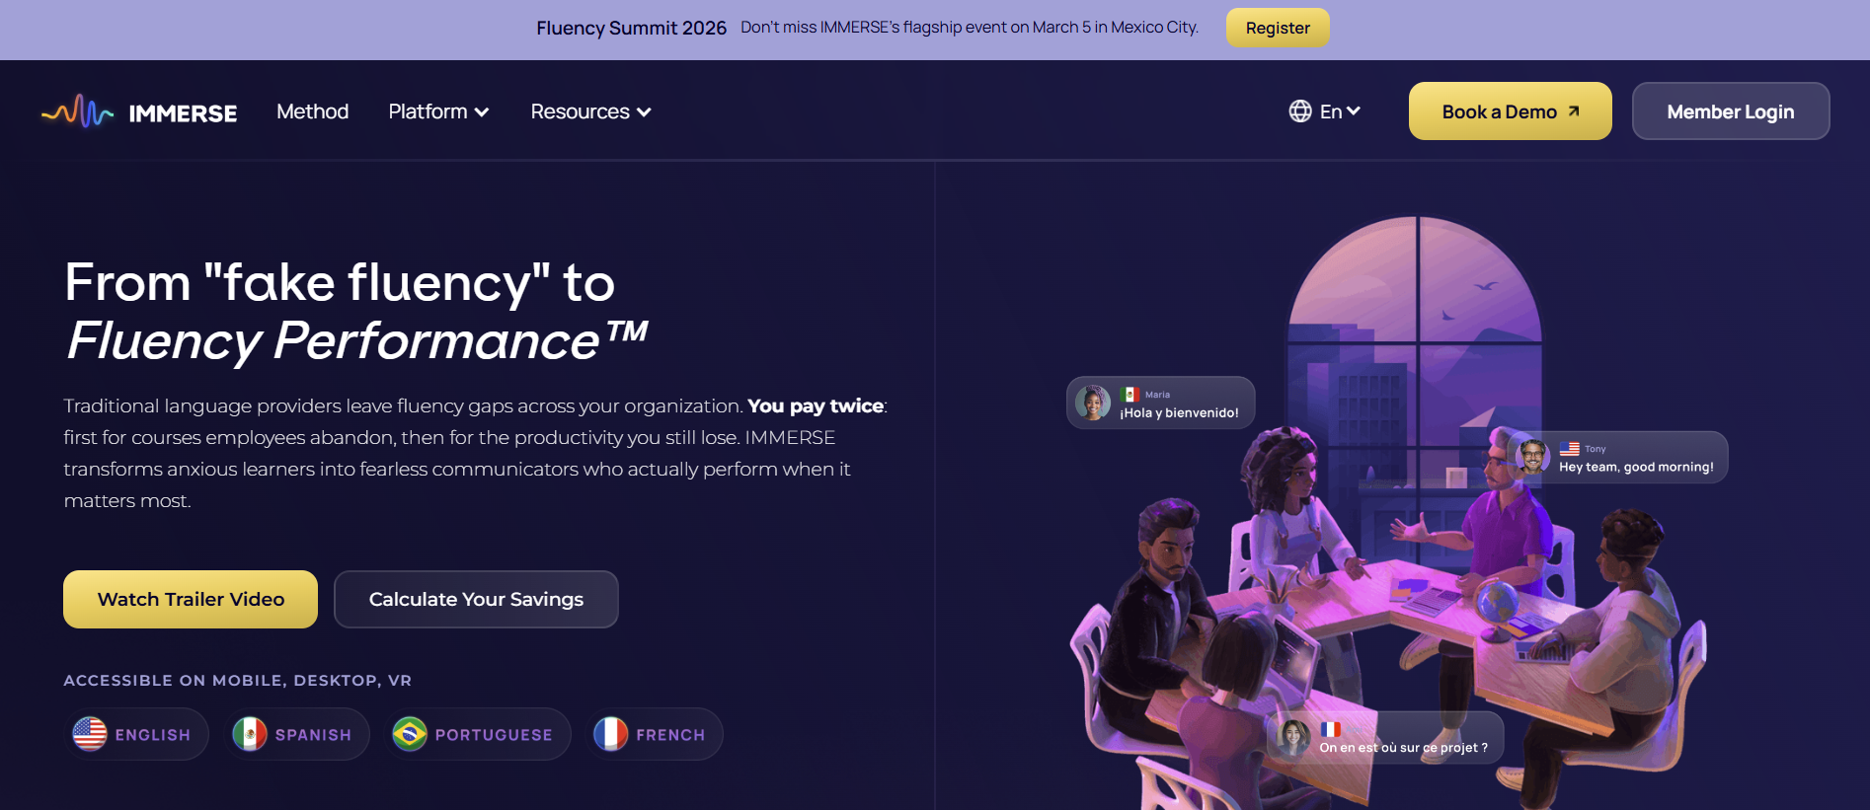The width and height of the screenshot is (1870, 810).
Task: Click the globe language icon
Action: (x=1299, y=111)
